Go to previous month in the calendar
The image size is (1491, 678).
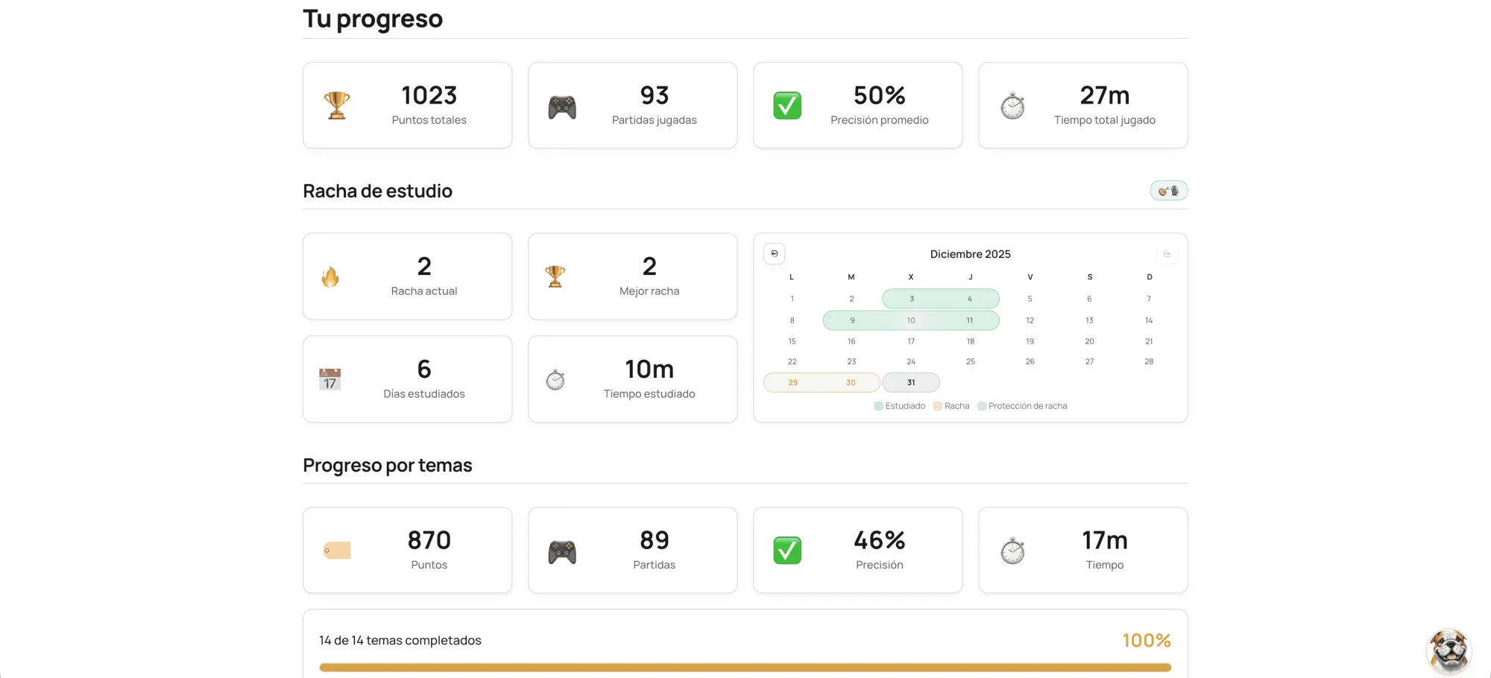coord(774,254)
